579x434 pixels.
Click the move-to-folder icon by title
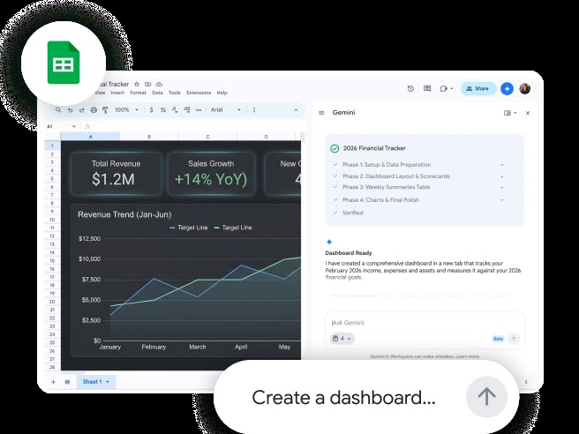point(147,84)
